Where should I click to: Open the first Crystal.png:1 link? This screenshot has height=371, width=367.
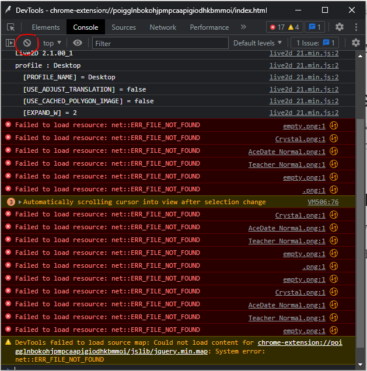point(300,139)
